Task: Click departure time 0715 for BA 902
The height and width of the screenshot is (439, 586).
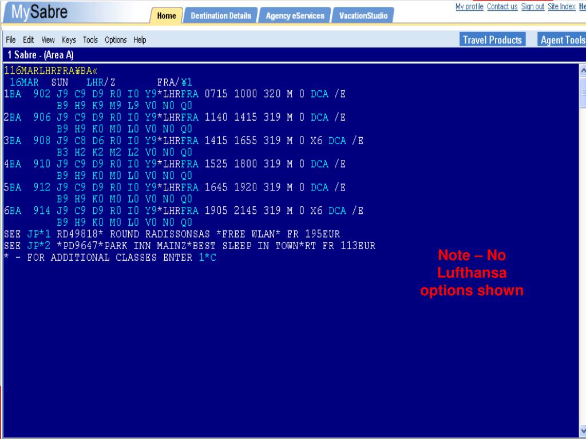Action: [x=216, y=94]
